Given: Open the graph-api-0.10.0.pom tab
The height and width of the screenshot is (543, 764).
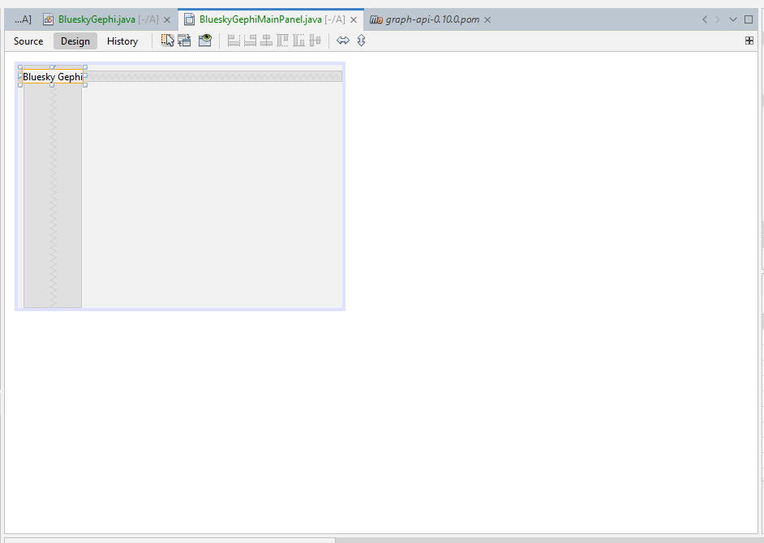Looking at the screenshot, I should coord(432,19).
